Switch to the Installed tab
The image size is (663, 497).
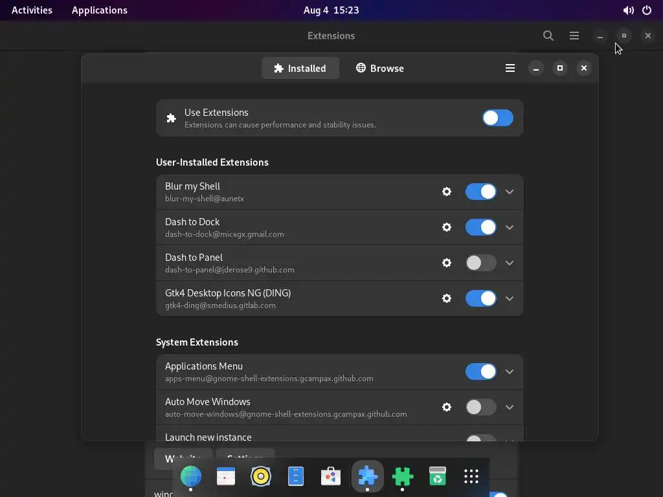click(x=300, y=68)
